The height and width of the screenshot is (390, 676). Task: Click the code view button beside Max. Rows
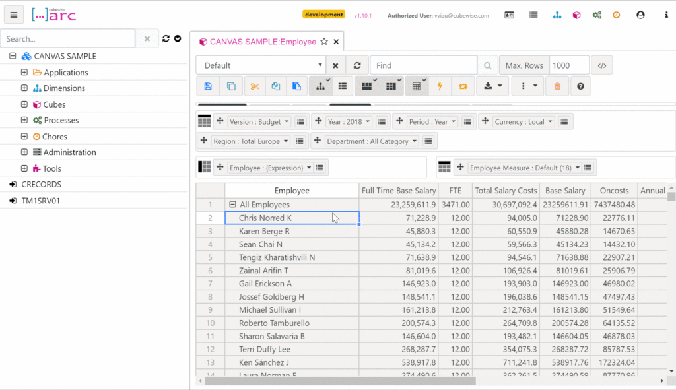pos(601,65)
